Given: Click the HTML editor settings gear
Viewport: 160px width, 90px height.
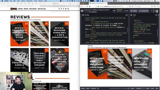Looking at the screenshot, I should click(x=83, y=15).
